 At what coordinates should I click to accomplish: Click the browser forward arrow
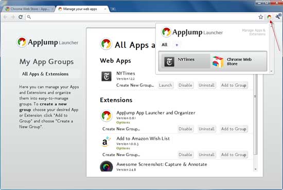point(13,17)
